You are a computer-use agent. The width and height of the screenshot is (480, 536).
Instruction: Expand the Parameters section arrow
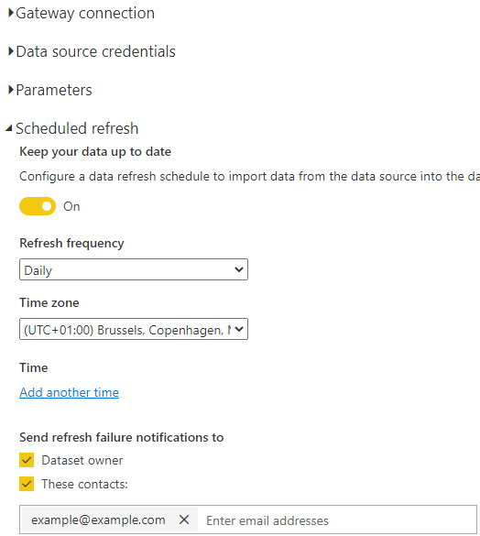point(11,90)
